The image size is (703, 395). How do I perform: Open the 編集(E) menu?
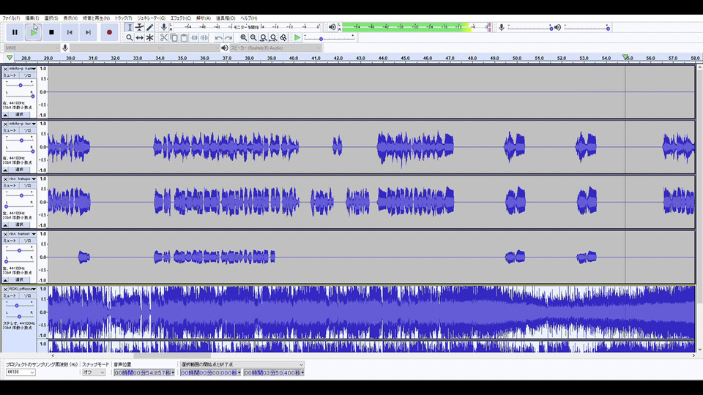point(31,18)
